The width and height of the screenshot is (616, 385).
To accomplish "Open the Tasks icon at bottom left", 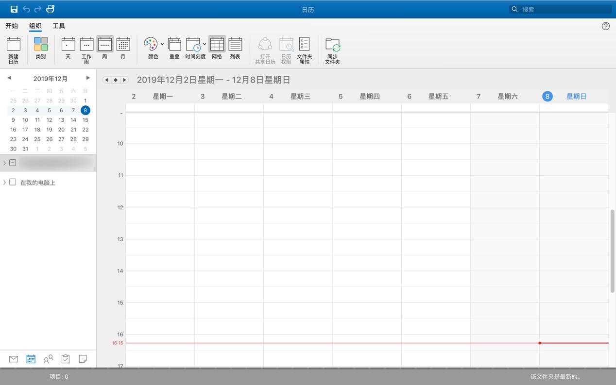I will (x=66, y=359).
